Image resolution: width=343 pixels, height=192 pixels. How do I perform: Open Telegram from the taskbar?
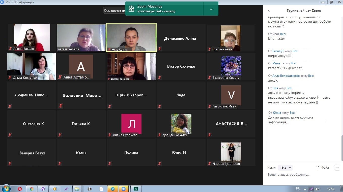coord(112,189)
